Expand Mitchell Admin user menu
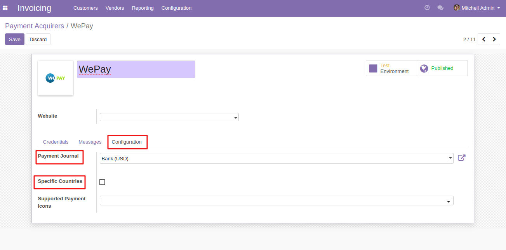Screen dimensions: 506x250 click(x=477, y=8)
